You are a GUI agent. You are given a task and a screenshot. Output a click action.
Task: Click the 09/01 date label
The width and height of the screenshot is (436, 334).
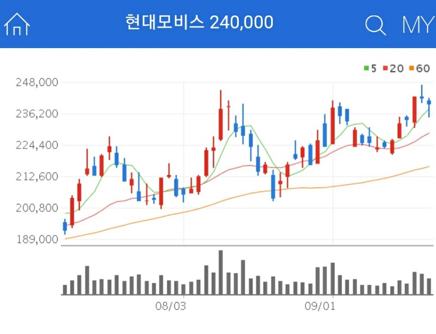[x=320, y=306]
